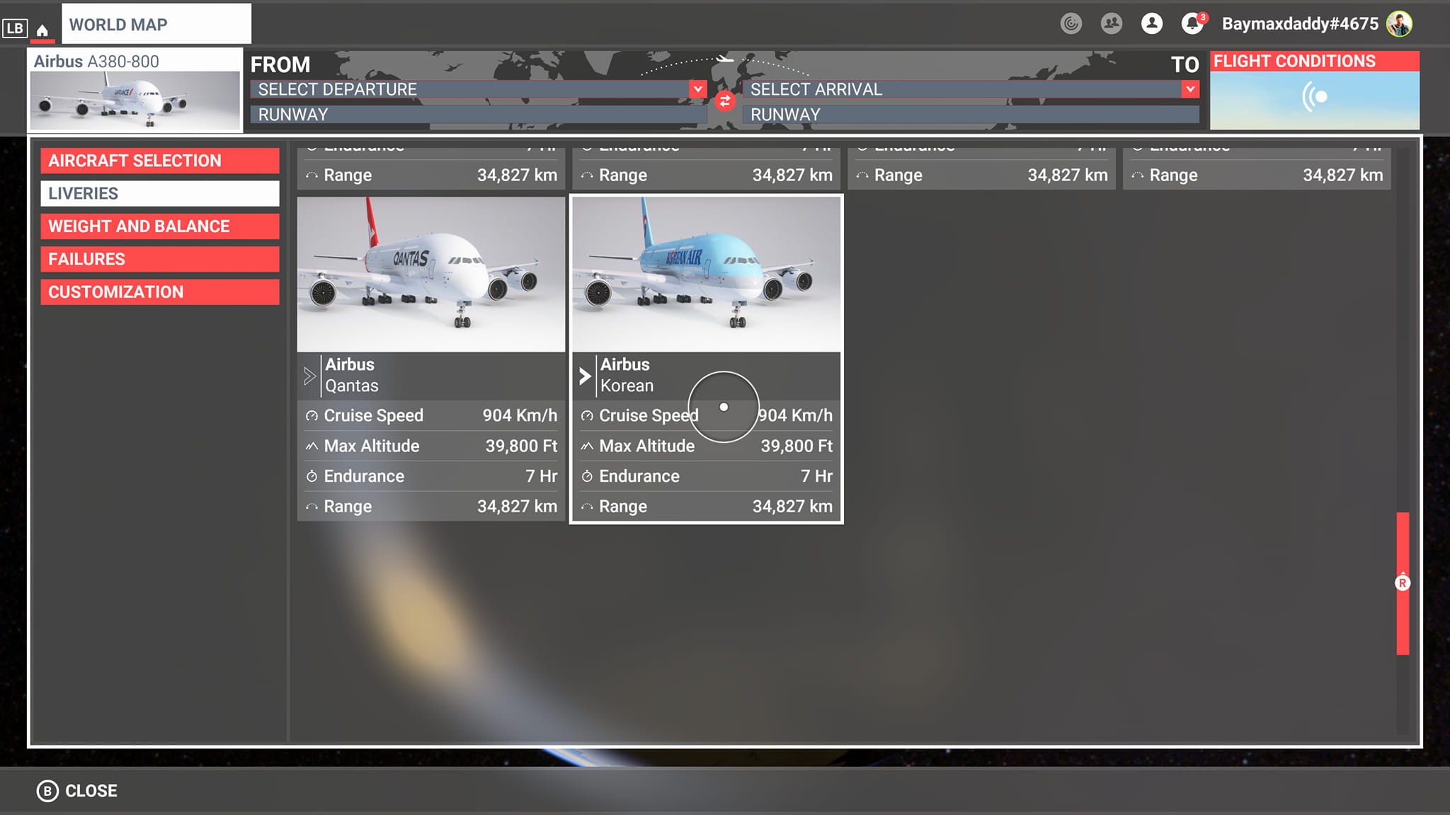The width and height of the screenshot is (1450, 815).
Task: Click the Range icon in the fourth top-row card
Action: 1137,175
